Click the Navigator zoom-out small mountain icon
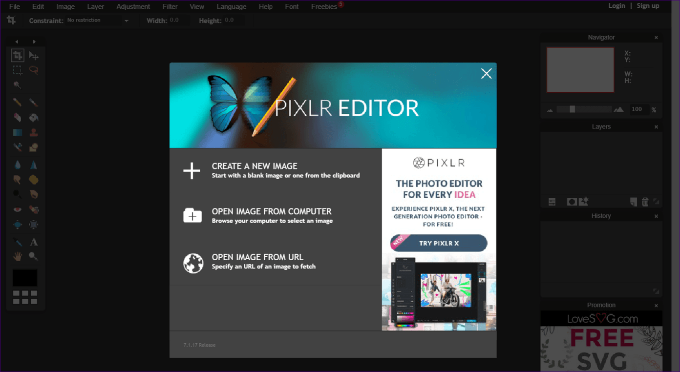Image resolution: width=680 pixels, height=372 pixels. click(550, 110)
